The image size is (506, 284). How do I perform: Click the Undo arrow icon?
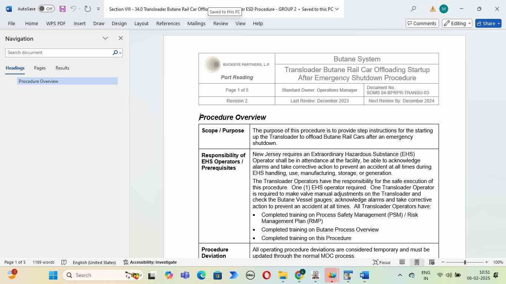click(x=73, y=9)
